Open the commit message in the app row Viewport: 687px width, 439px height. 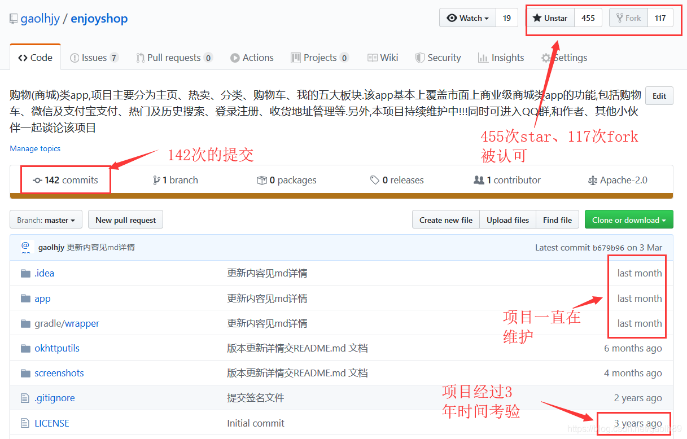[x=267, y=298]
